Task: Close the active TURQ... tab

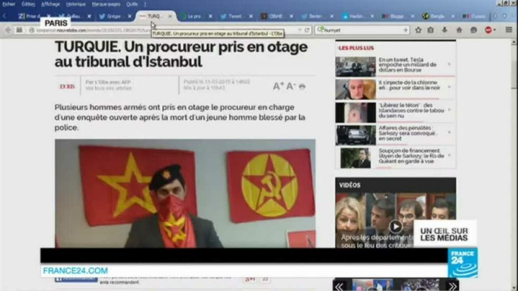Action: (170, 16)
